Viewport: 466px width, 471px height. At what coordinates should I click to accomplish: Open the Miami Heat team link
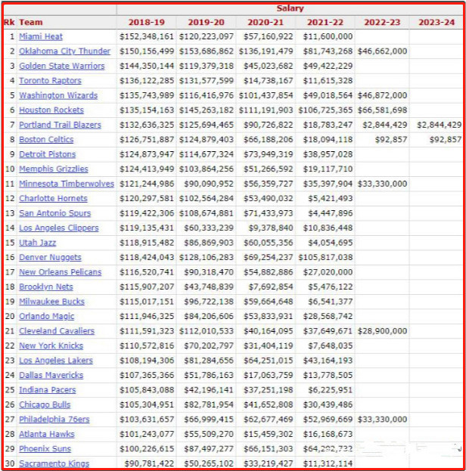click(41, 36)
